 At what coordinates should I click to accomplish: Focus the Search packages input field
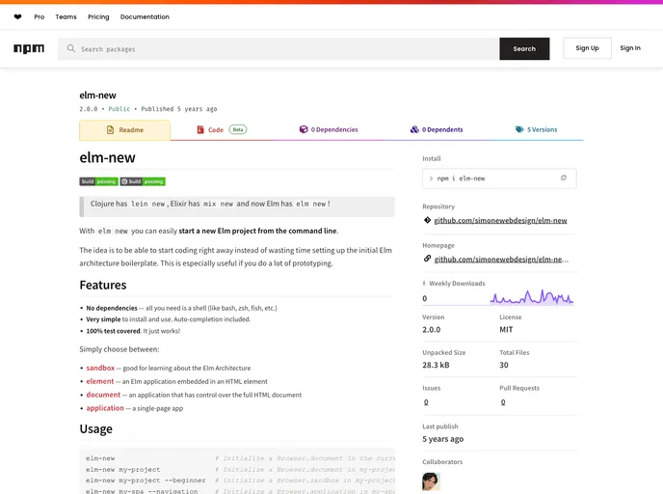(x=278, y=48)
